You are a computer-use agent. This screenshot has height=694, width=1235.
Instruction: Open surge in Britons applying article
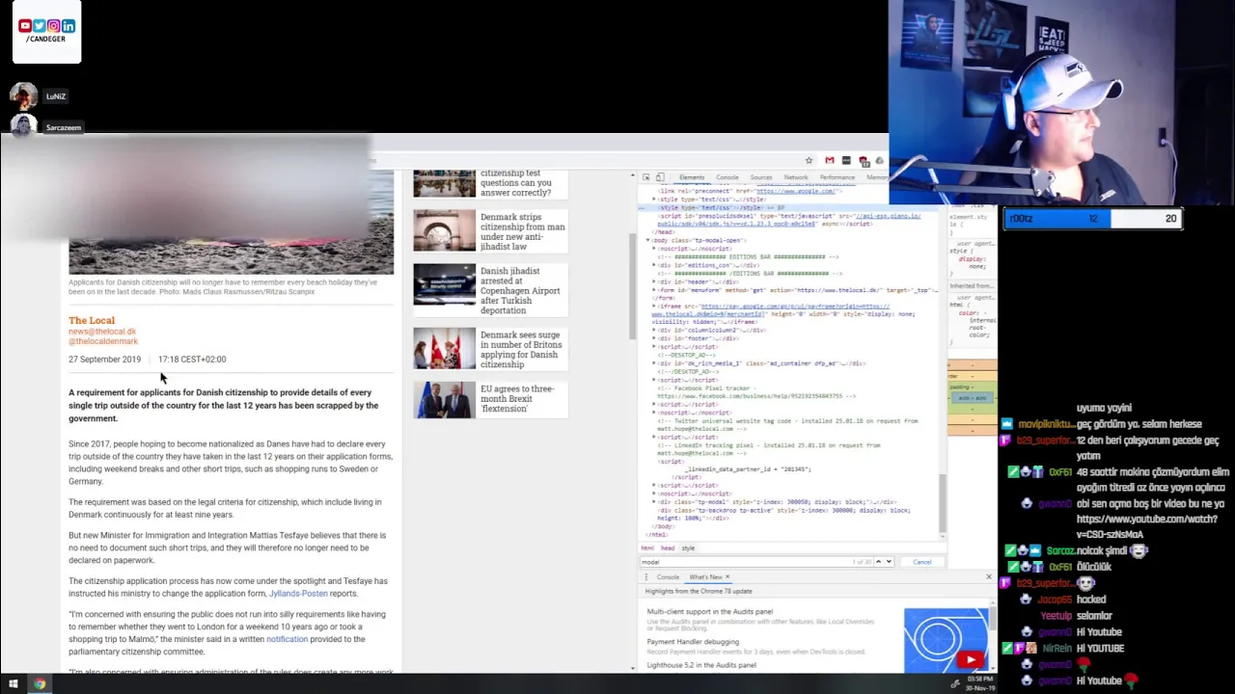click(x=521, y=349)
